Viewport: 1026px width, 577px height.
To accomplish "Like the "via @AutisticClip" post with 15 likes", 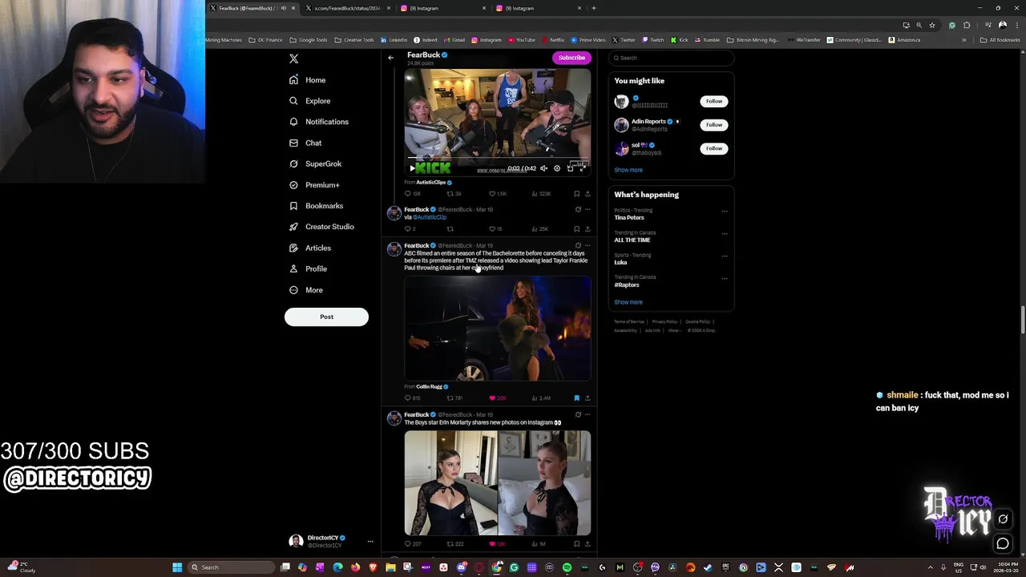I will click(x=495, y=229).
